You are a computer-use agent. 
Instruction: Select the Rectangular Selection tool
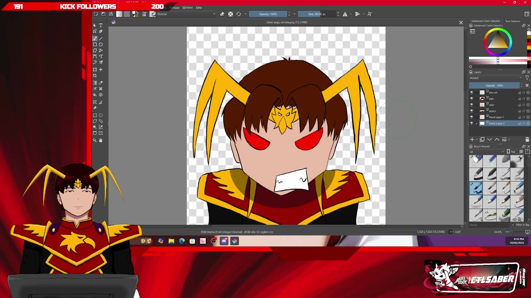(x=95, y=115)
